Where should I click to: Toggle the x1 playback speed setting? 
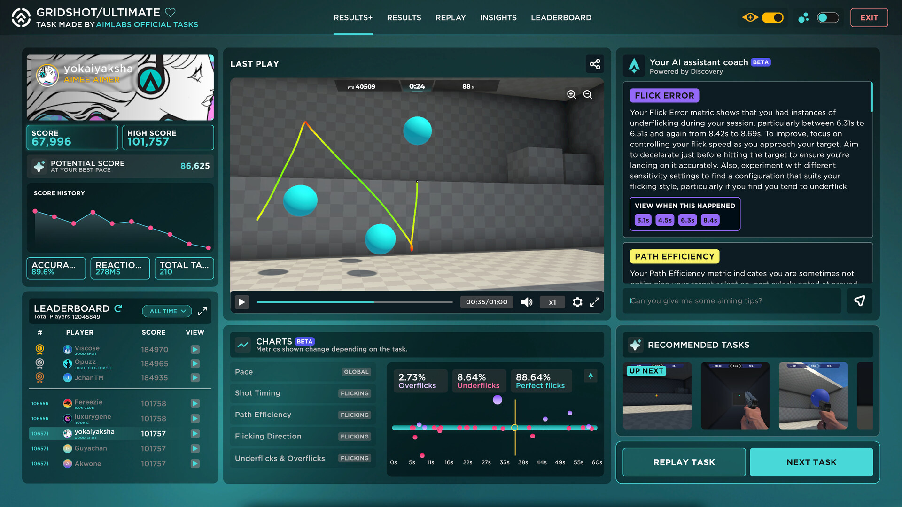(552, 302)
